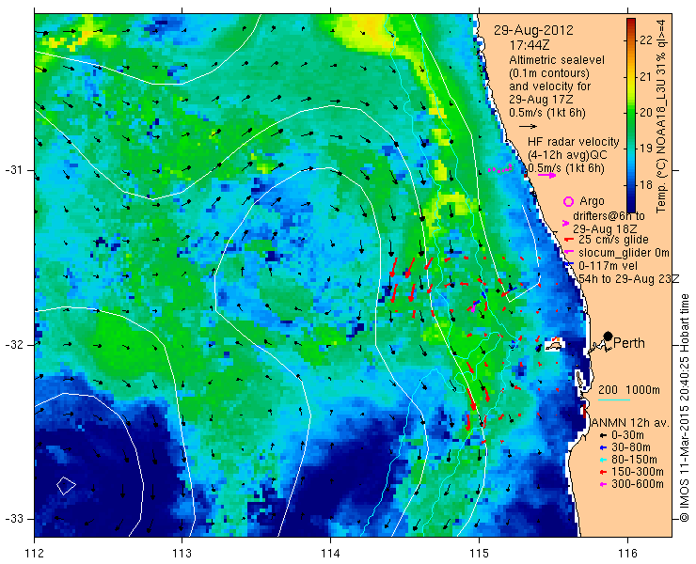Click the green colorbar region at 20
Image resolution: width=696 pixels, height=564 pixels.
click(631, 113)
